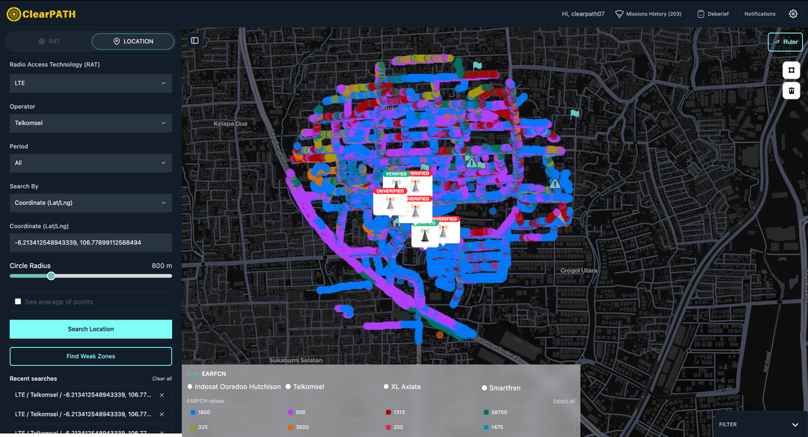Enable See average of points checkbox

(x=18, y=302)
